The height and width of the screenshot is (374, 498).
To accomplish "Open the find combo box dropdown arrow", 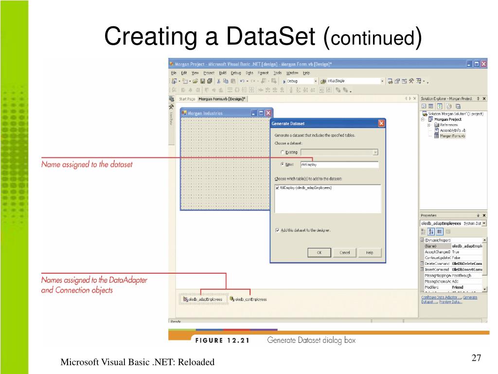I will click(x=382, y=81).
